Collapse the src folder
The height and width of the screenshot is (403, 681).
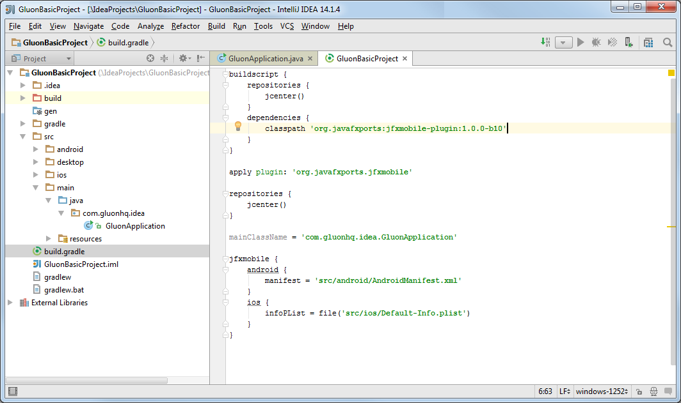[23, 137]
